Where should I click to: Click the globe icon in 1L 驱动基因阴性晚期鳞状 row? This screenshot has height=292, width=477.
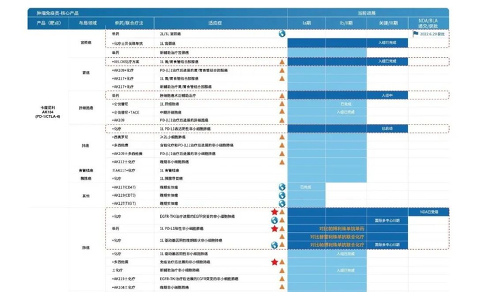[275, 245]
